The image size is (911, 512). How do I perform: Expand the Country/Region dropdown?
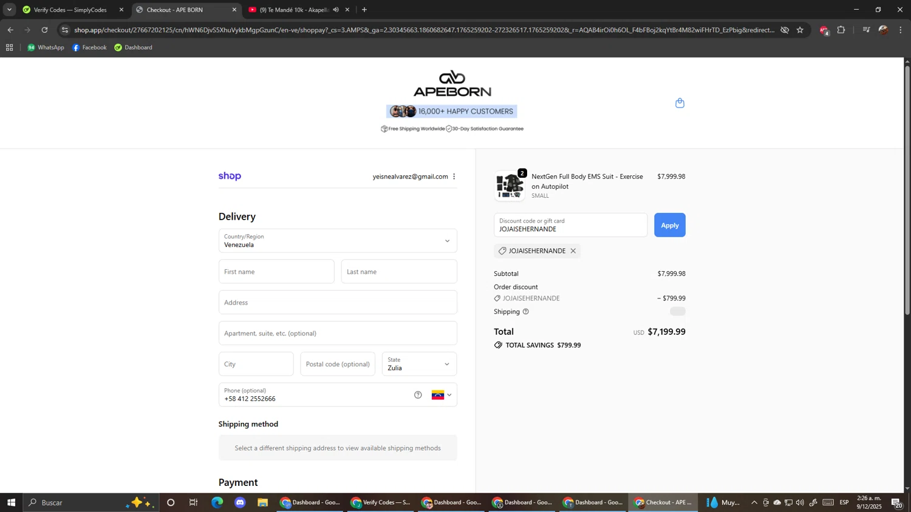(x=338, y=241)
